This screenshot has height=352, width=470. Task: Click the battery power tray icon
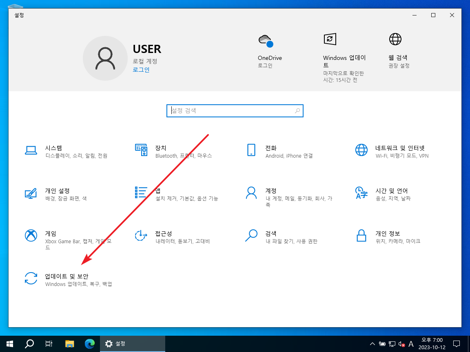(382, 344)
